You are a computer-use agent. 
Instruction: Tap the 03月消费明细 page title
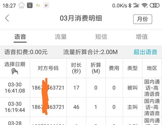[81, 18]
